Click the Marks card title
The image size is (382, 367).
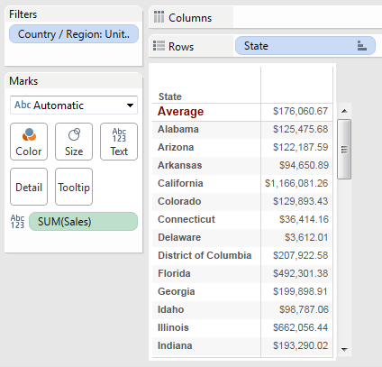[x=23, y=81]
